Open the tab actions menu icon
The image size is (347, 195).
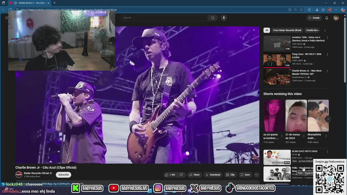coord(4,3)
